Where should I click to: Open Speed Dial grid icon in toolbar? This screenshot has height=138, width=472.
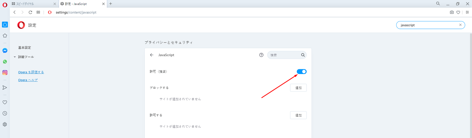pyautogui.click(x=38, y=12)
